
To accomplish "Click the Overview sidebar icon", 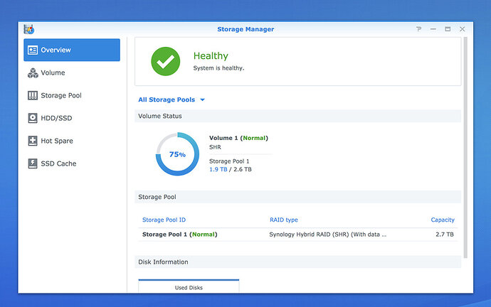I will pyautogui.click(x=33, y=50).
